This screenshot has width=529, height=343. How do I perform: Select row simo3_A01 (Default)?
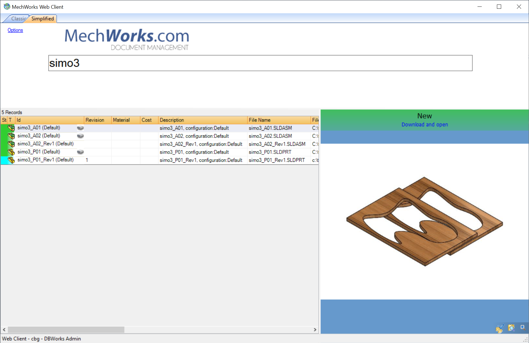(x=160, y=128)
